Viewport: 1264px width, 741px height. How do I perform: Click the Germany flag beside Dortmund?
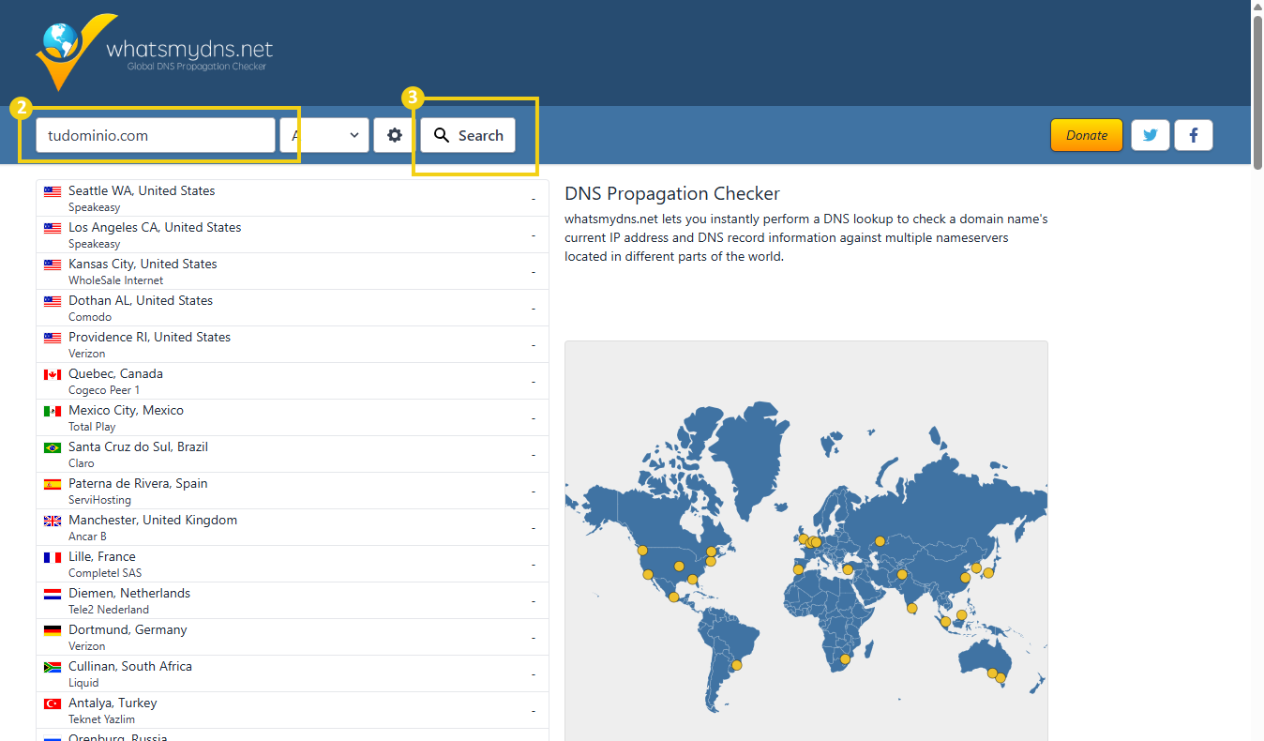click(x=53, y=631)
